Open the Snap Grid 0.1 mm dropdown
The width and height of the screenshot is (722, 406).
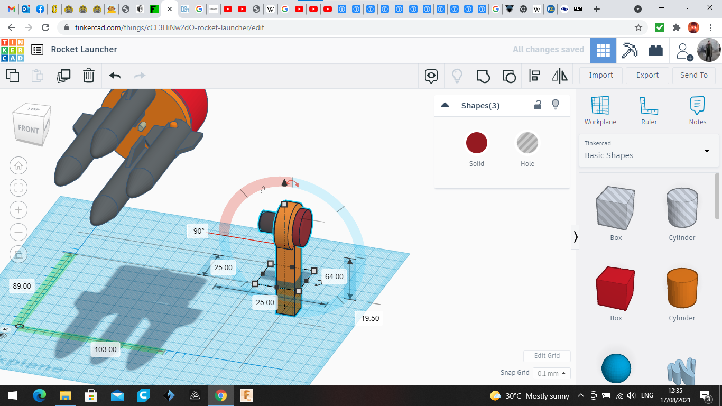(x=551, y=373)
